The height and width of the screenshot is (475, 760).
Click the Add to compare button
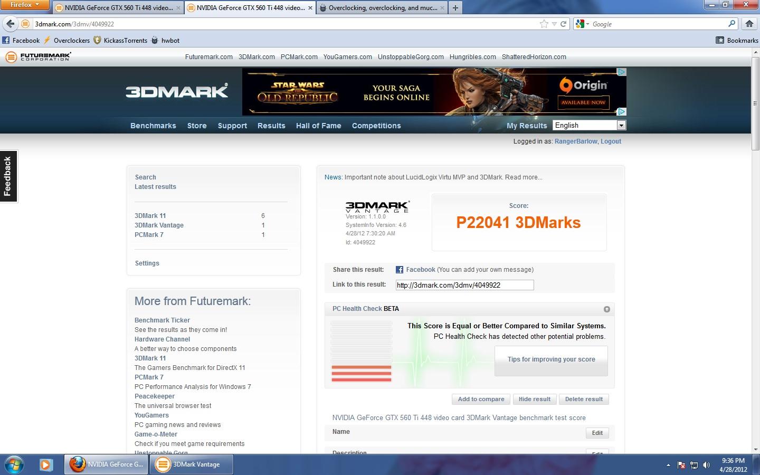(x=481, y=400)
